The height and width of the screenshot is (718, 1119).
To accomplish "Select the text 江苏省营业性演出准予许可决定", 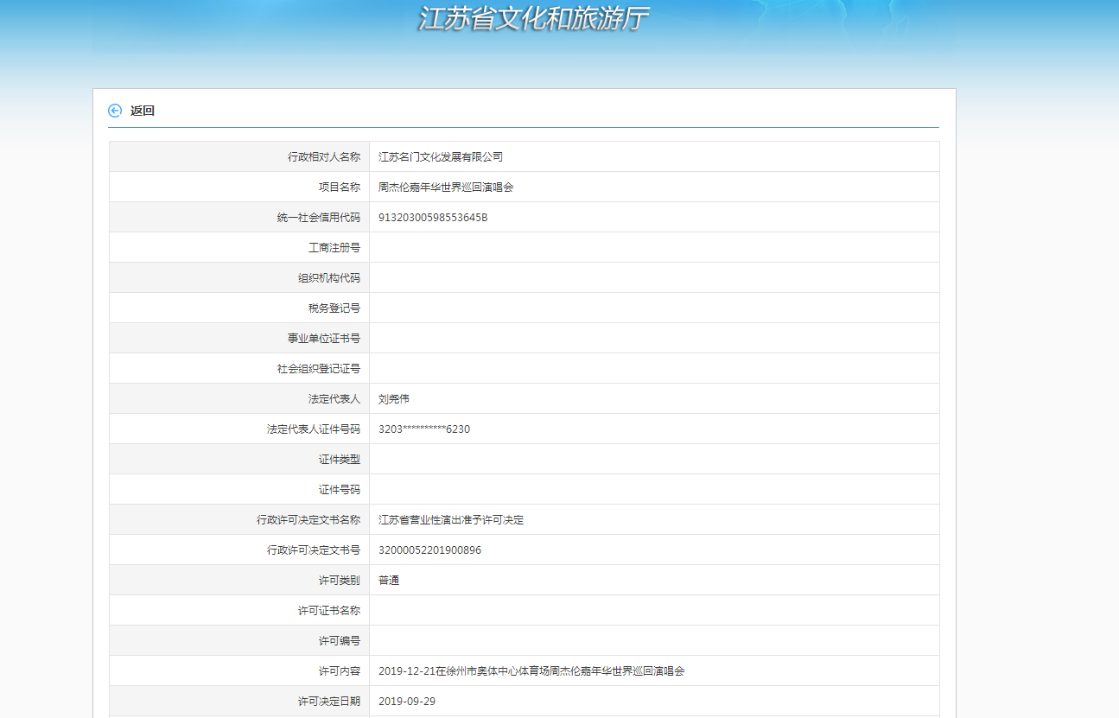I will [451, 520].
